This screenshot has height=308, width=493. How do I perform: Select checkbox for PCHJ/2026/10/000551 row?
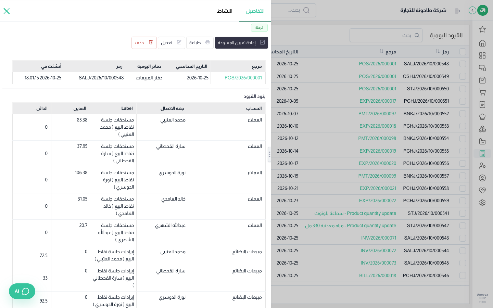click(463, 101)
